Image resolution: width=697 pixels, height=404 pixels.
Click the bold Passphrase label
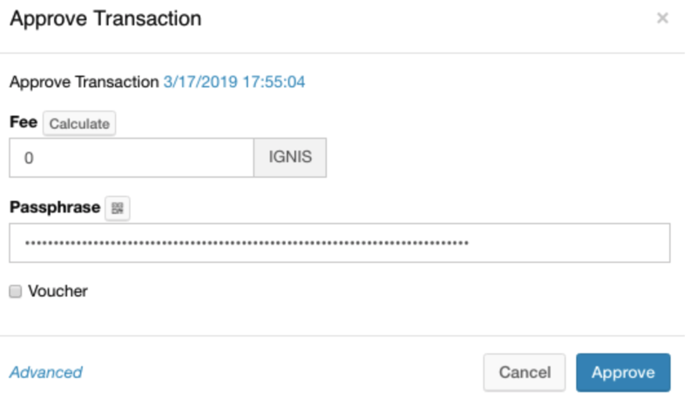[x=54, y=208]
